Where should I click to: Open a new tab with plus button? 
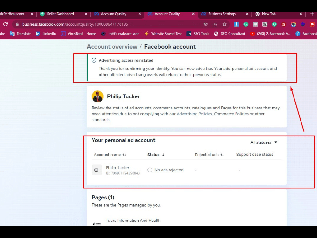tap(312, 14)
